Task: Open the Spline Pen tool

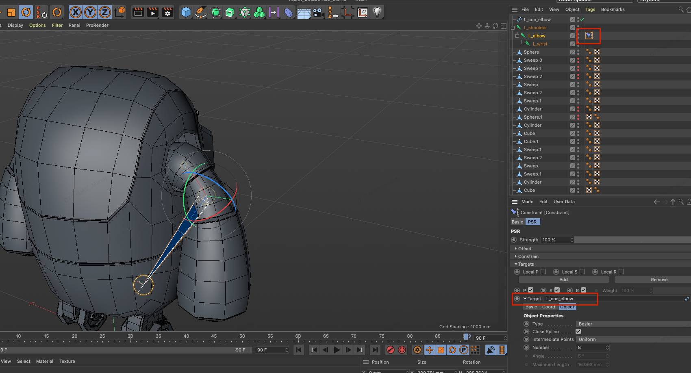Action: click(x=200, y=13)
